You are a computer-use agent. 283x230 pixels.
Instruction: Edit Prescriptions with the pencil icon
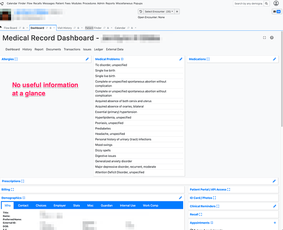274,181
